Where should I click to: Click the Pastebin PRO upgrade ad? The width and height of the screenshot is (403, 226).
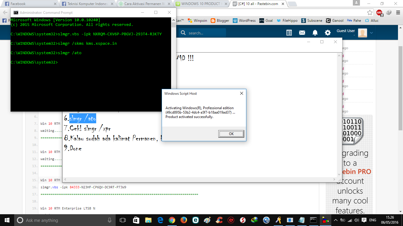pos(350,165)
